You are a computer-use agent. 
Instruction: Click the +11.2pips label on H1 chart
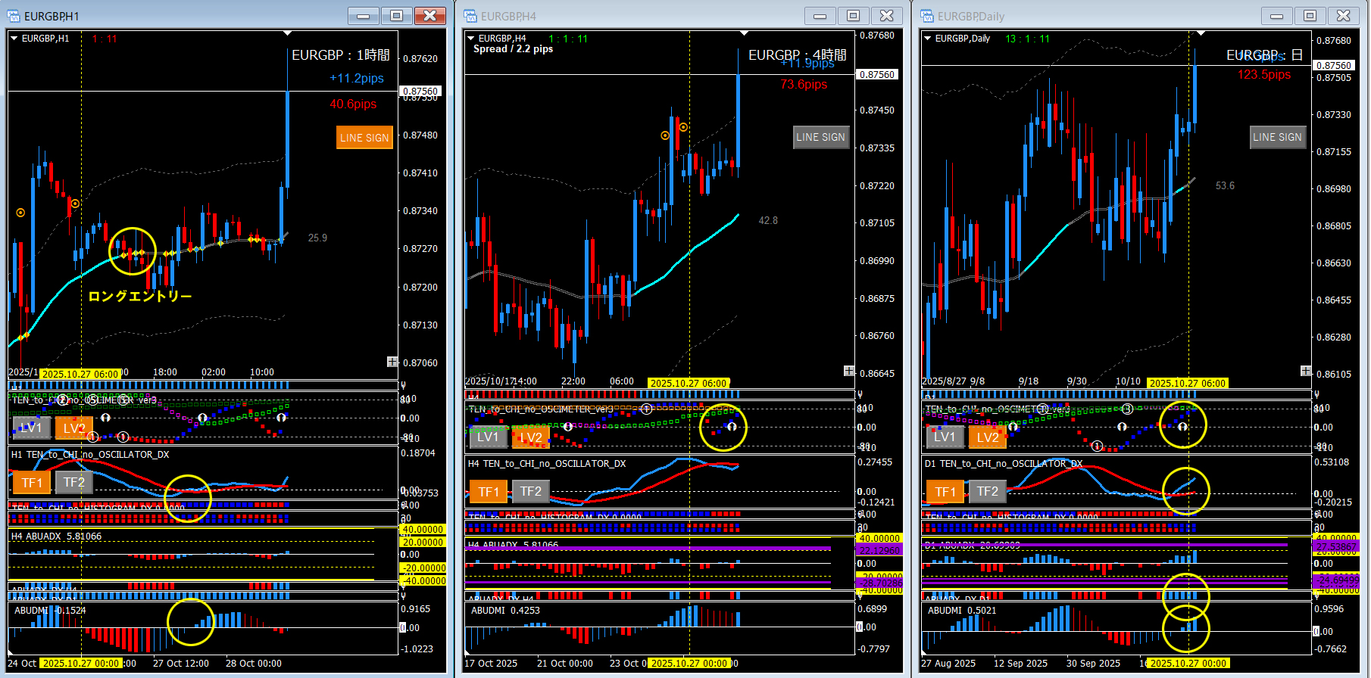click(x=356, y=78)
